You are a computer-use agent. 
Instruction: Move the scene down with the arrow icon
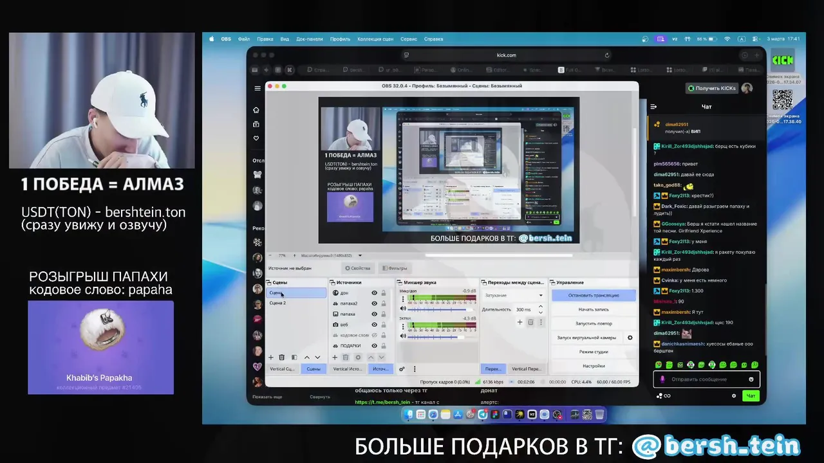tap(317, 358)
